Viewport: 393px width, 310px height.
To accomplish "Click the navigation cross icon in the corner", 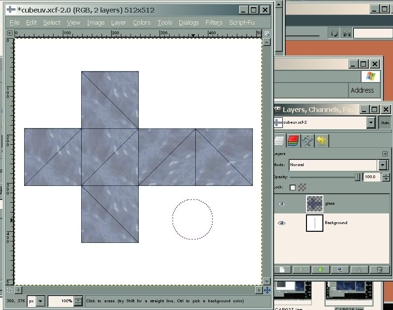I will coord(267,290).
